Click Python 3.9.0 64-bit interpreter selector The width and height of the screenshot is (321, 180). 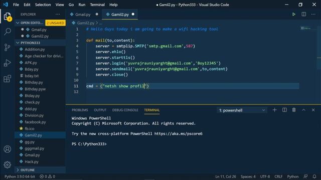coord(20,176)
